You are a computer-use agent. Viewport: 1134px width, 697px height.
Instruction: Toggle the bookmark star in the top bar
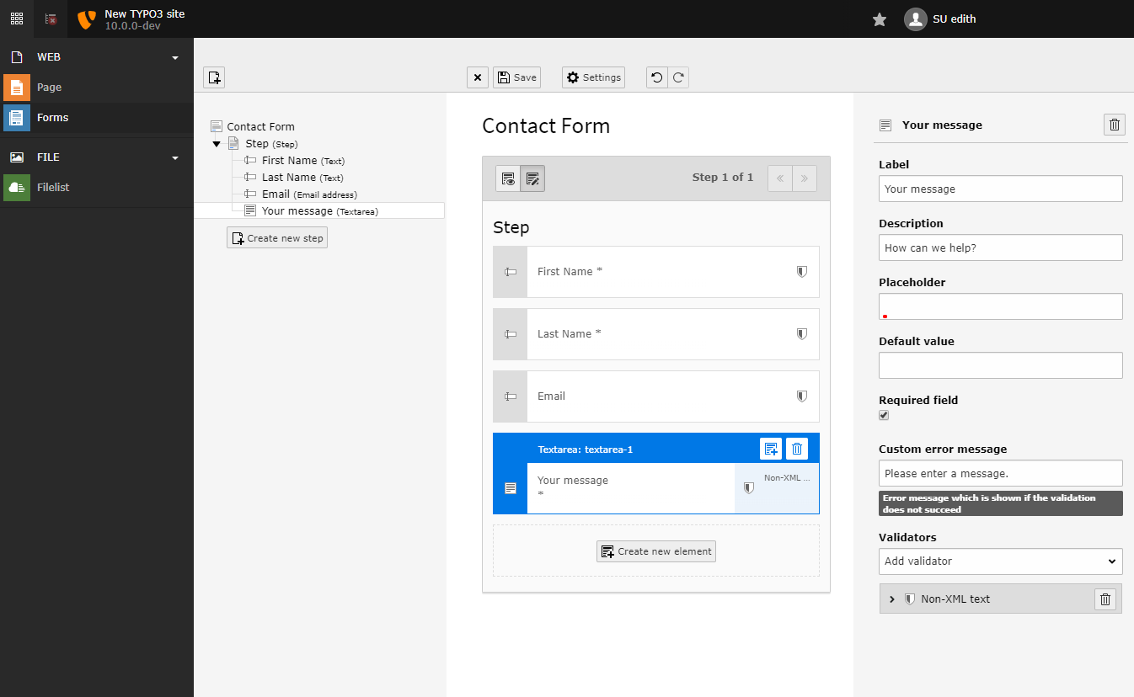pyautogui.click(x=879, y=19)
